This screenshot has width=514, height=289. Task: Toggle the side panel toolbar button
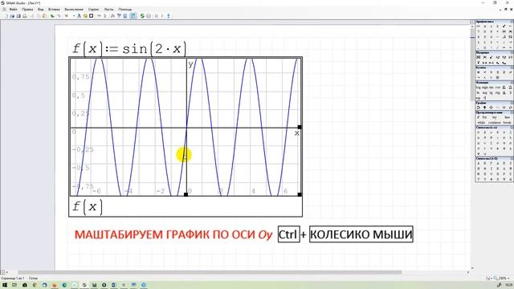133,16
